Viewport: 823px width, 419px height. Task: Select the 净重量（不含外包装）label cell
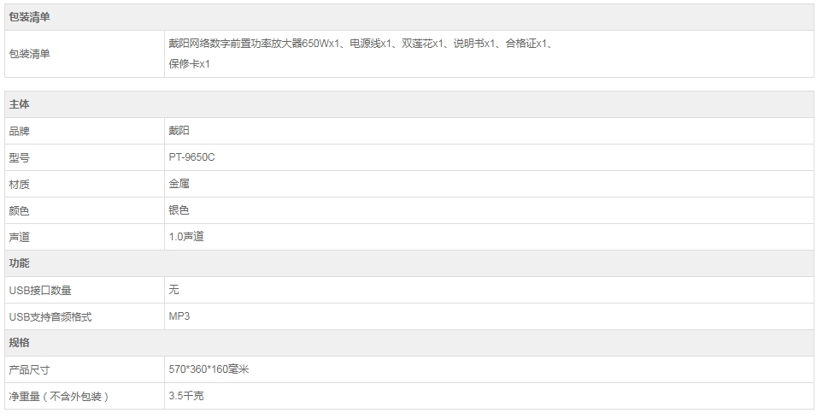tap(85, 397)
